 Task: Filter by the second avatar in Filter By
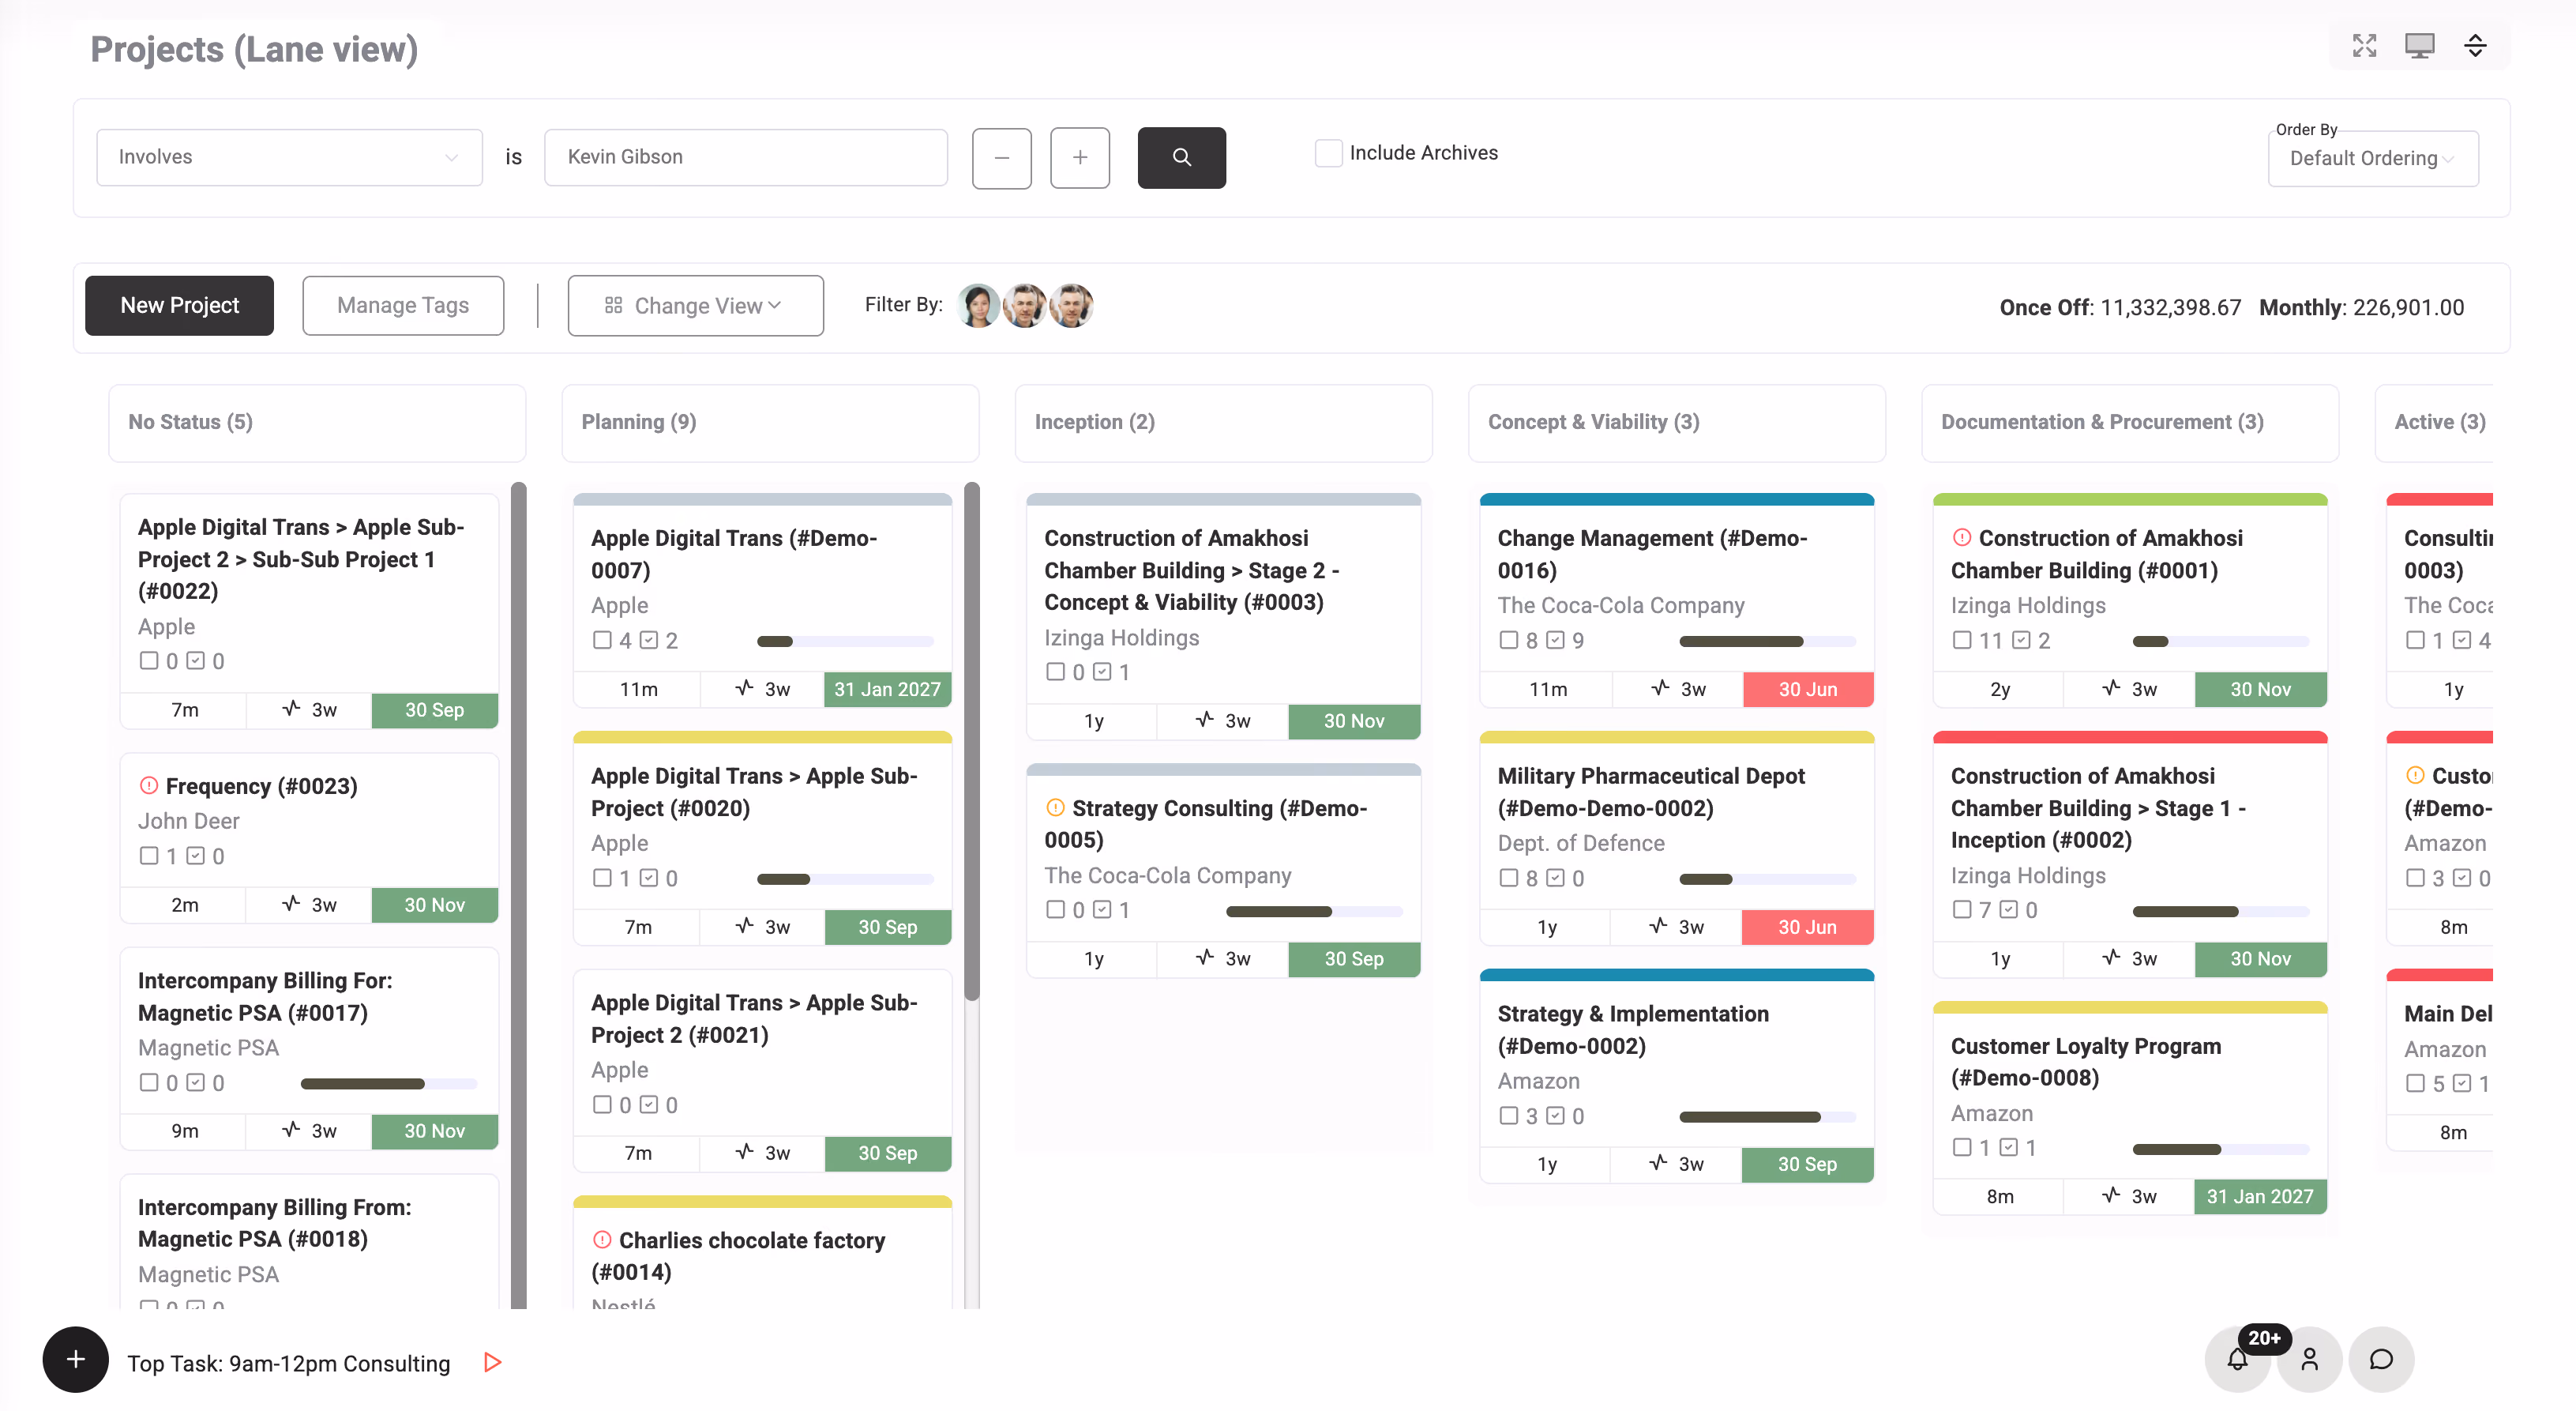click(x=1024, y=305)
